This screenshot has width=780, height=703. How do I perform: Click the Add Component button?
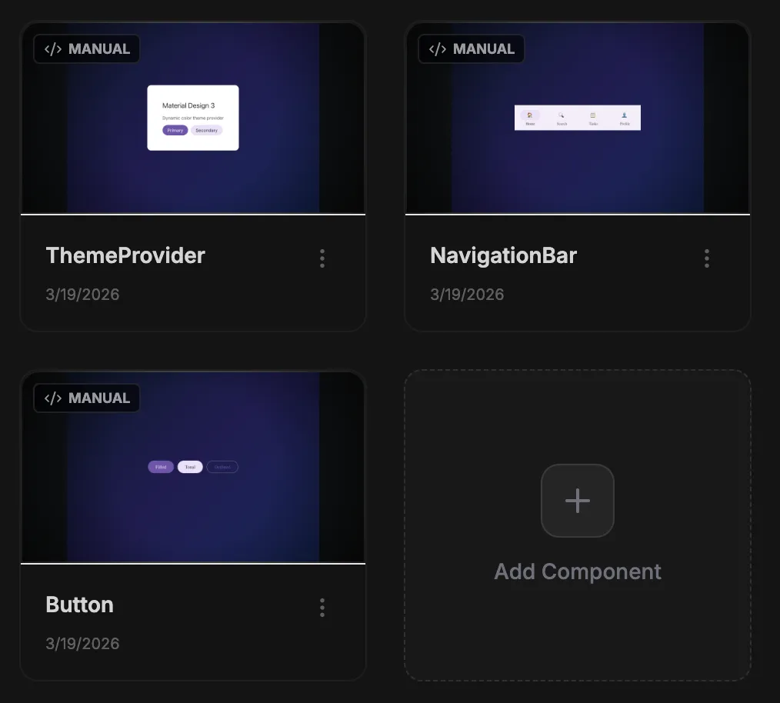pos(577,526)
